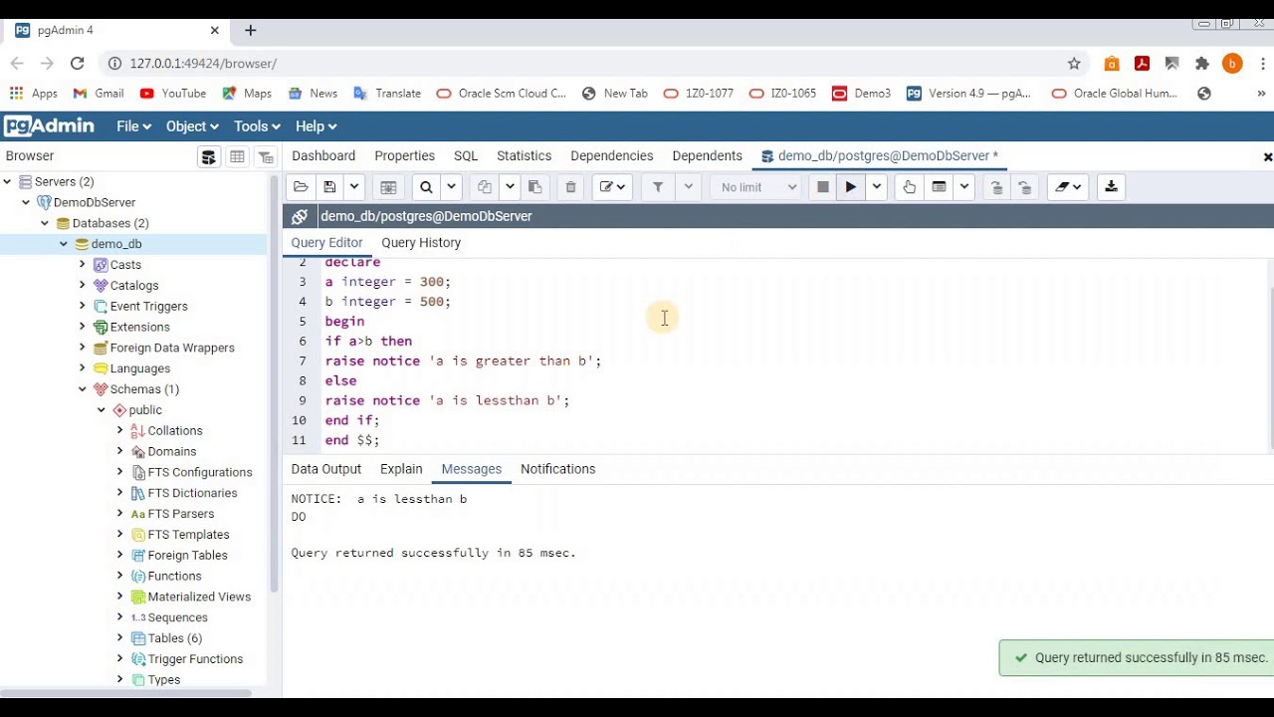This screenshot has width=1274, height=717.
Task: Switch to the Explain results tab
Action: tap(401, 469)
